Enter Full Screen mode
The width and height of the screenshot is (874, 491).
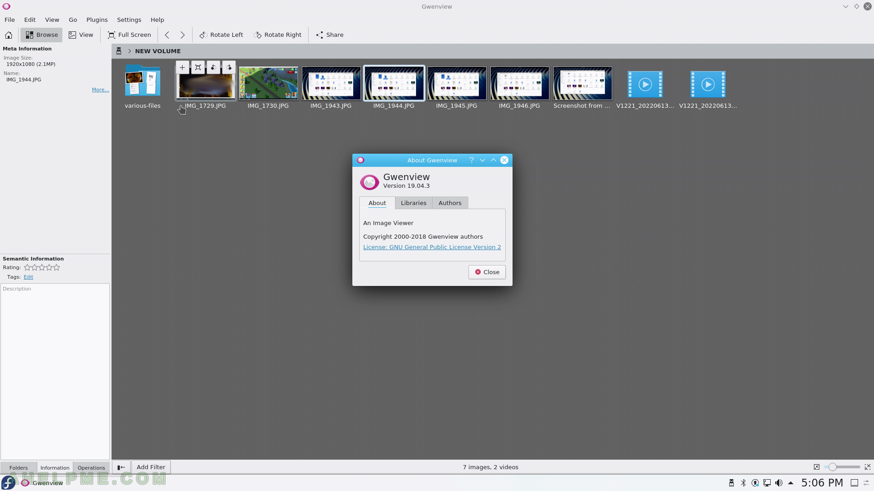129,35
